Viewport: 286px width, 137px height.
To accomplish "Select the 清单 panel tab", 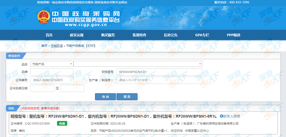I will pyautogui.click(x=12, y=108).
